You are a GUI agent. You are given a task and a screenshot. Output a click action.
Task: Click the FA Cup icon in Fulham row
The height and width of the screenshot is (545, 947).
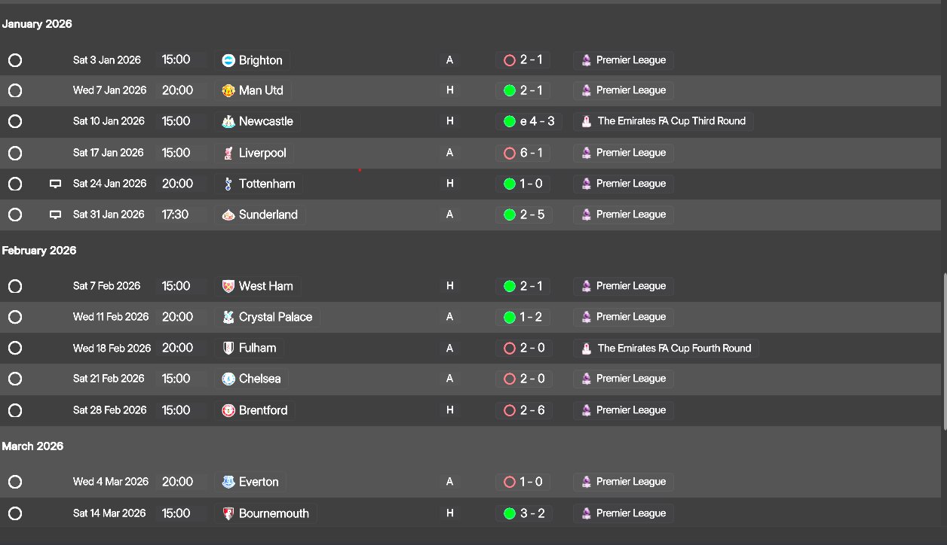tap(586, 348)
